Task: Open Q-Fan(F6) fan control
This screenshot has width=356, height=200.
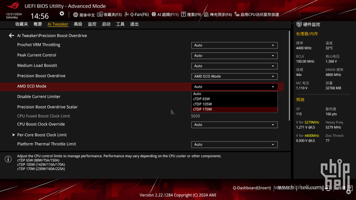Action: [137, 15]
